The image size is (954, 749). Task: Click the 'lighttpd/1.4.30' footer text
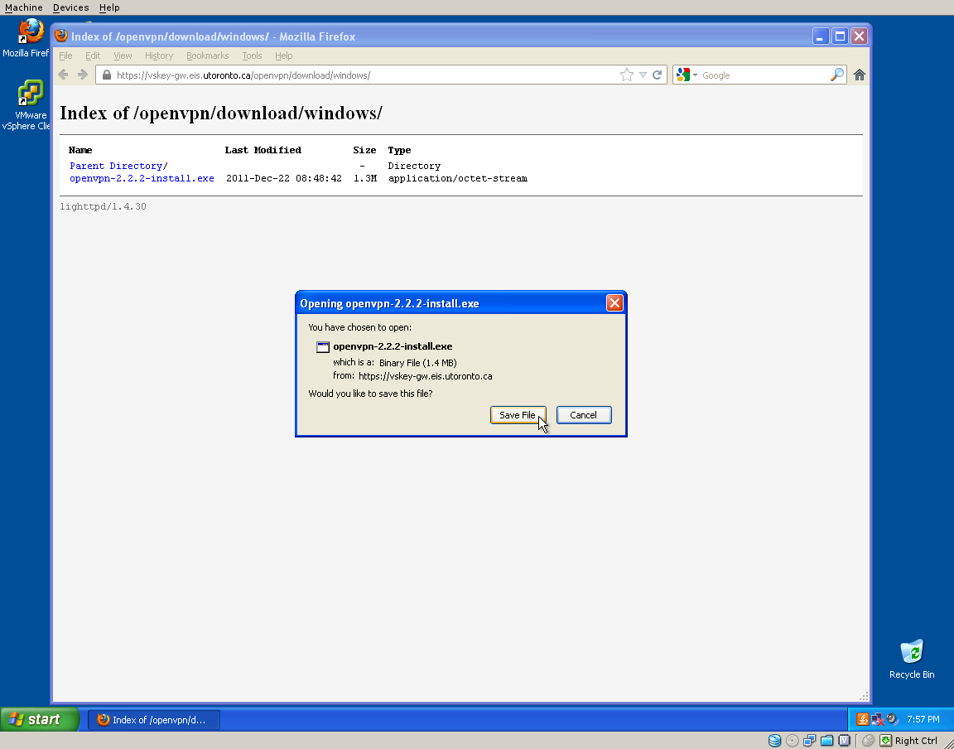click(103, 206)
